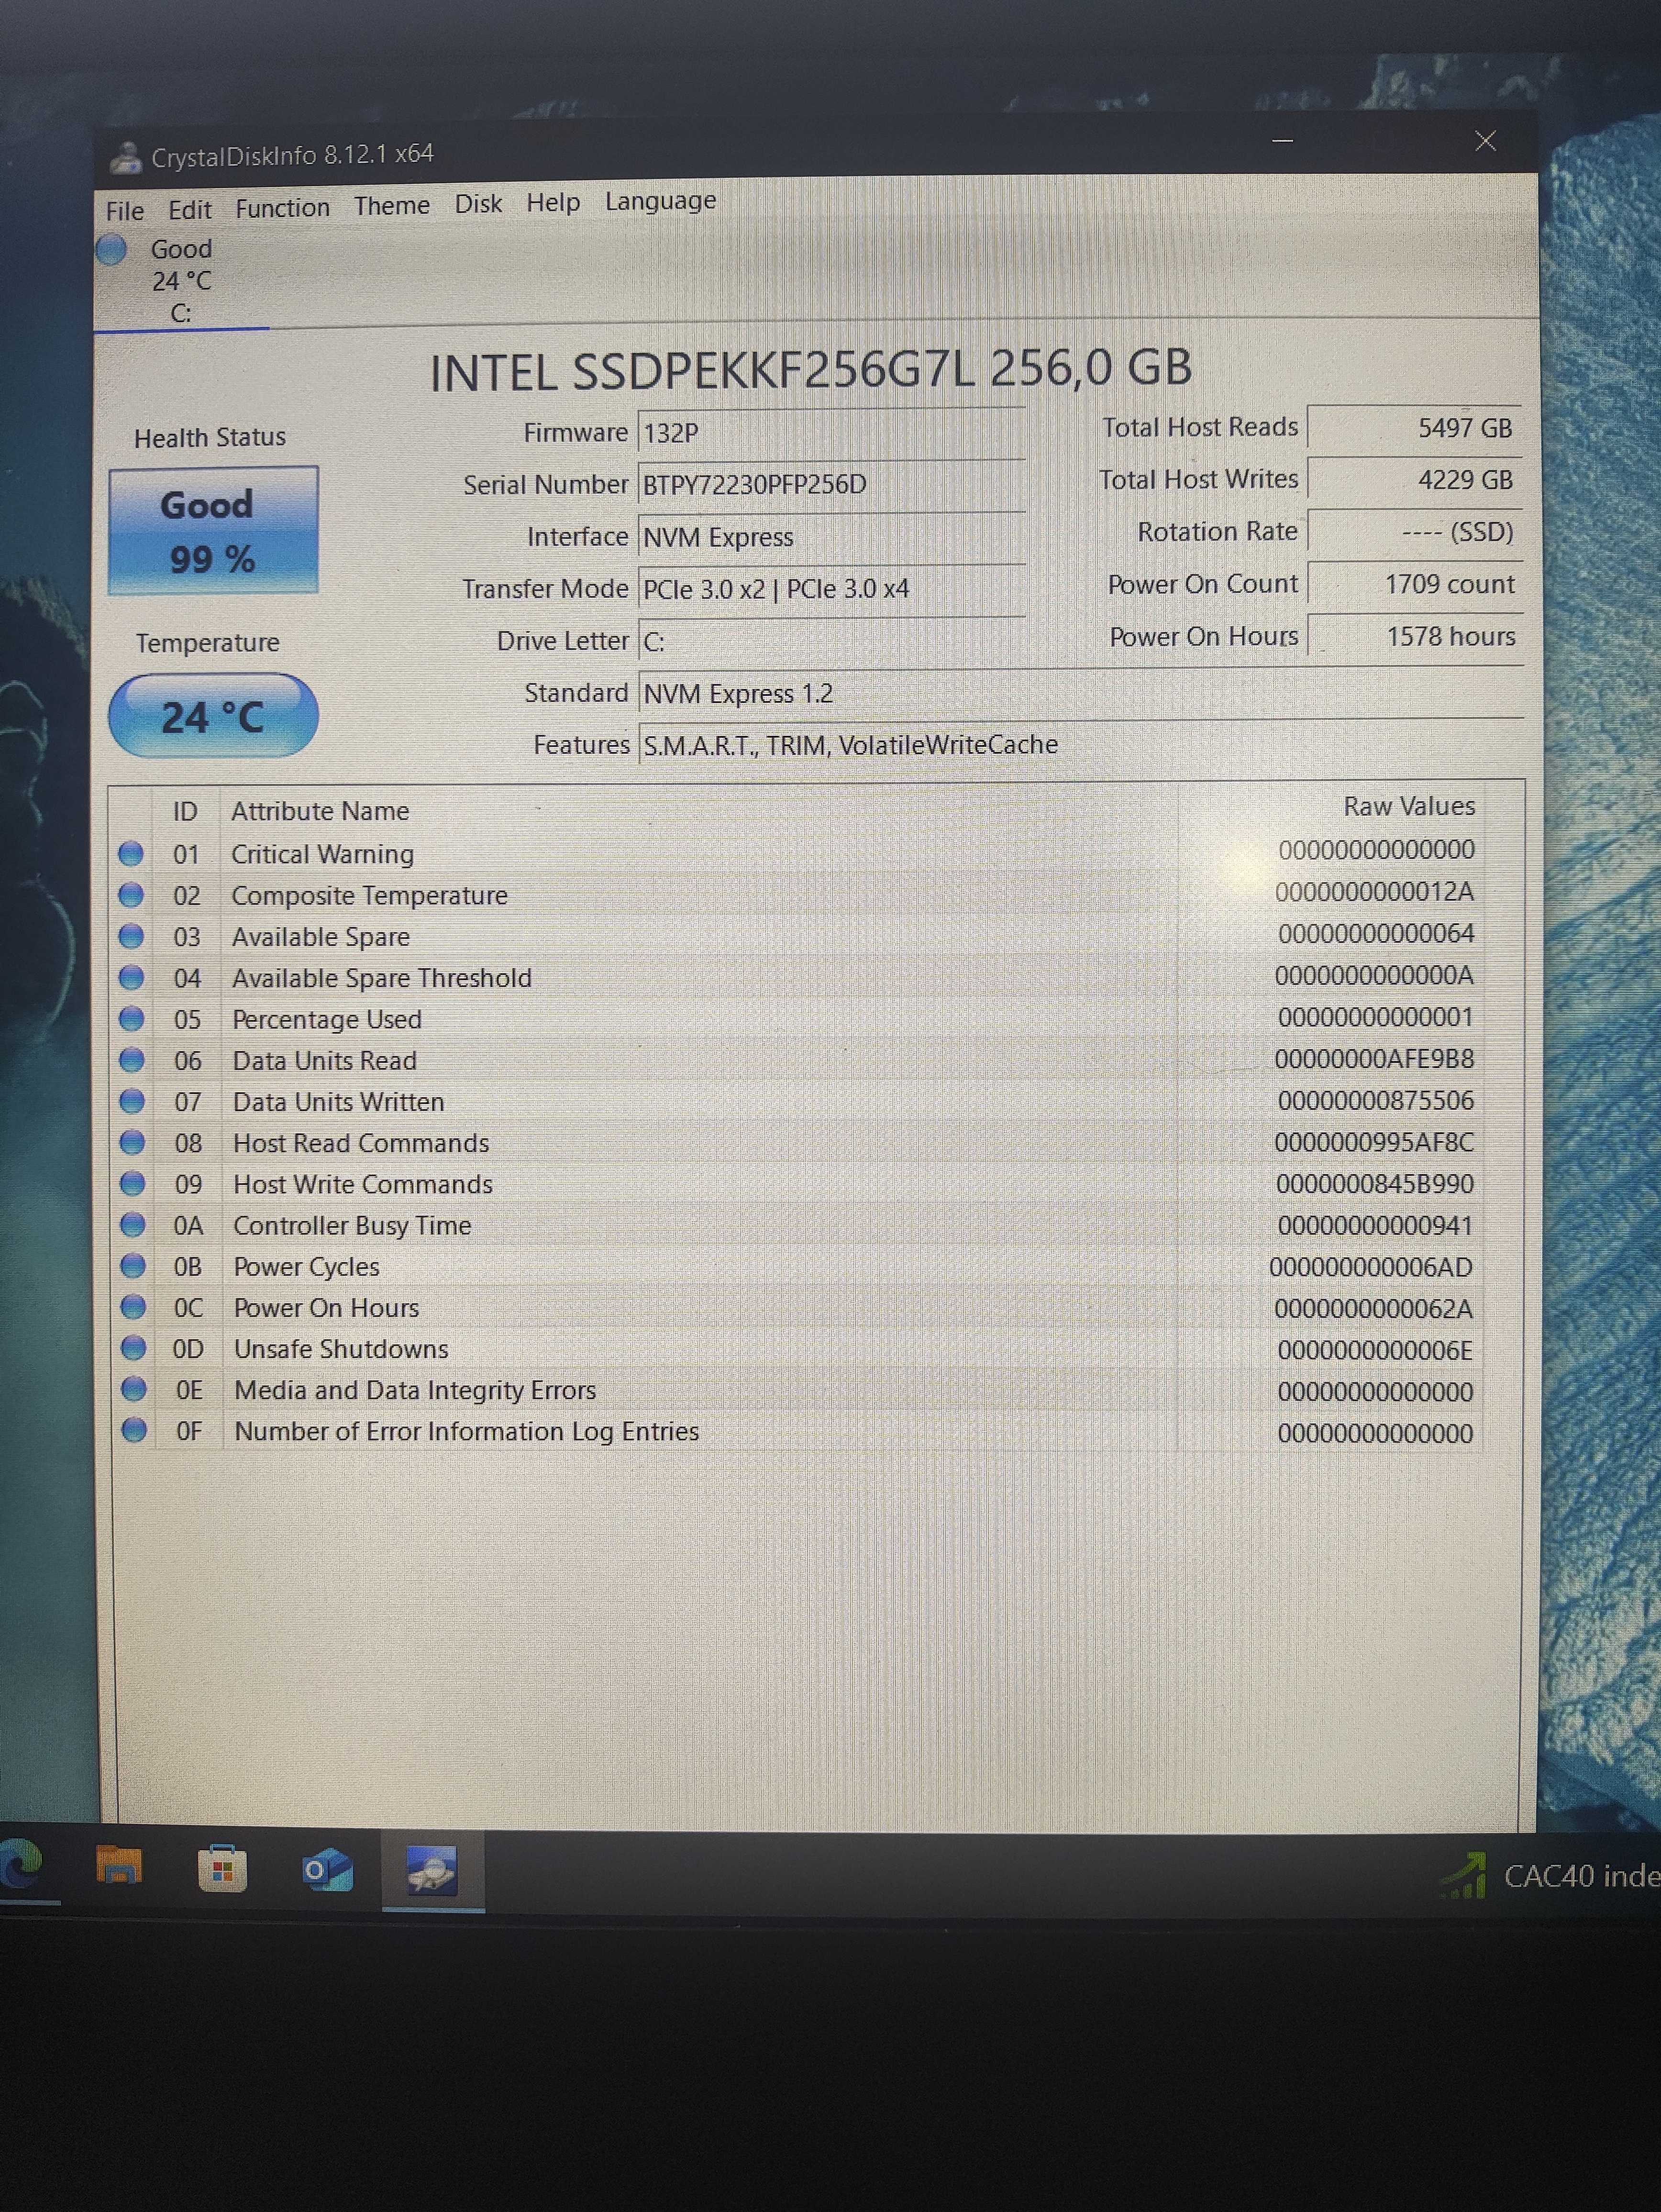This screenshot has height=2212, width=1661.
Task: Open Microsoft Store from the taskbar
Action: coord(222,1868)
